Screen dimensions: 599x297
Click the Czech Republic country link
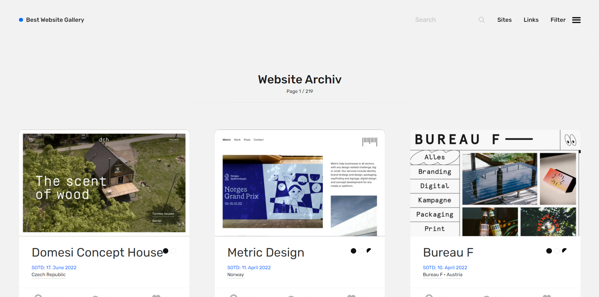pyautogui.click(x=49, y=275)
